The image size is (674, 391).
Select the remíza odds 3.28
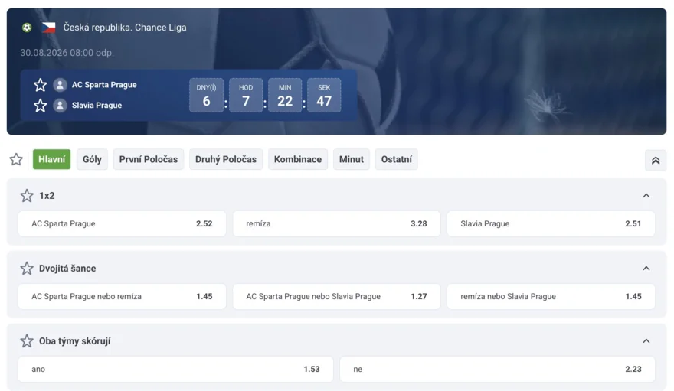[x=336, y=223]
